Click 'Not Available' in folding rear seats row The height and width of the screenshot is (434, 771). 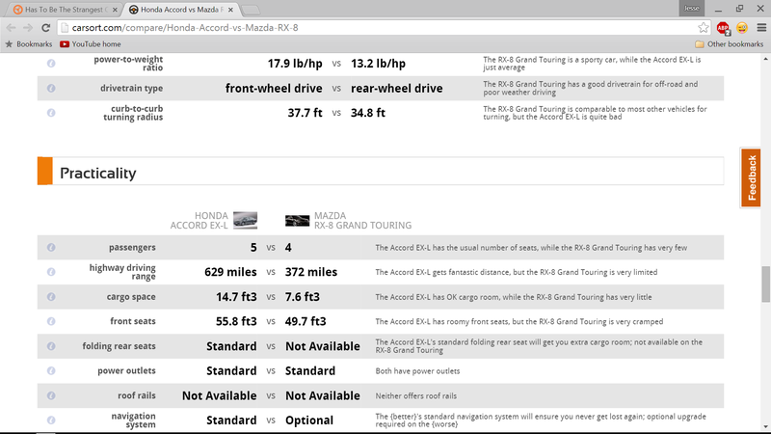coord(323,346)
